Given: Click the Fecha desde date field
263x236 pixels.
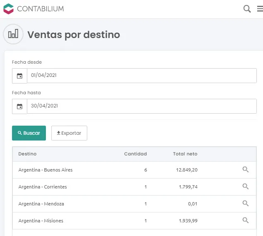Looking at the screenshot, I should point(142,75).
